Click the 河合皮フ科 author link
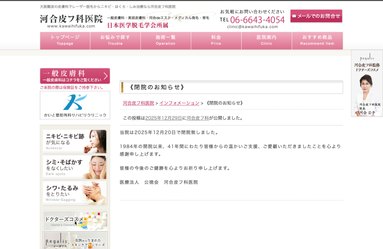 coord(197,118)
